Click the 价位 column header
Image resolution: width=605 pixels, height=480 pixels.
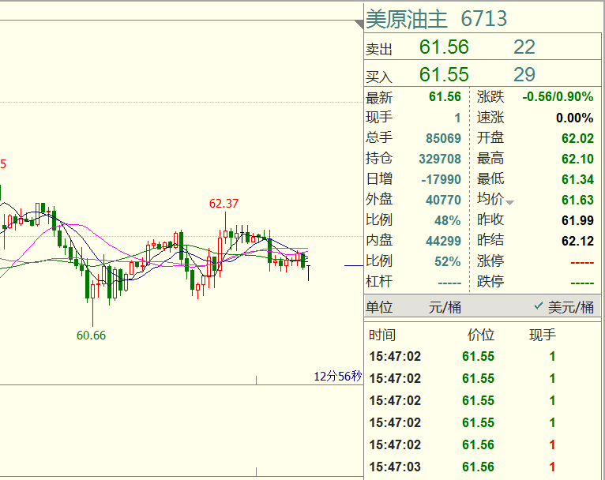coord(481,335)
